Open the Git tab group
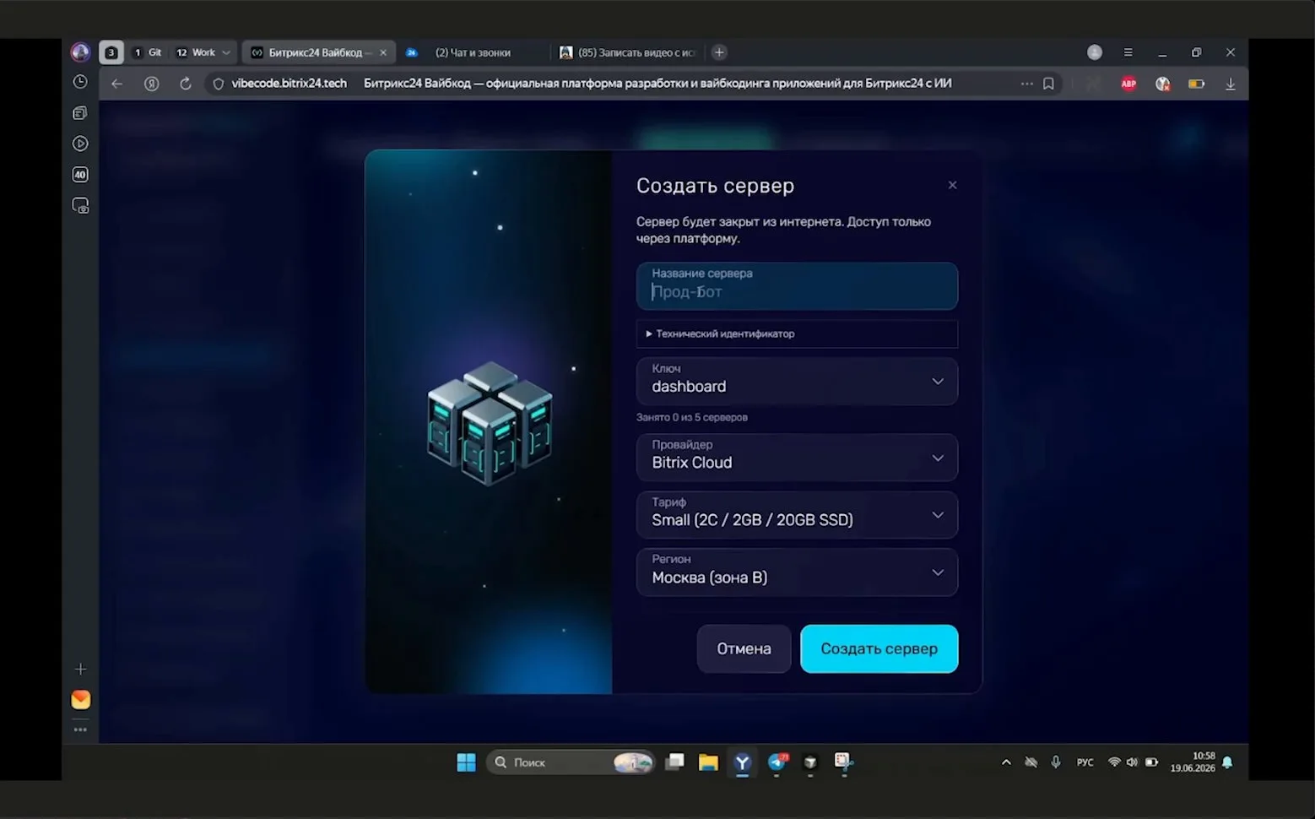 pos(148,52)
